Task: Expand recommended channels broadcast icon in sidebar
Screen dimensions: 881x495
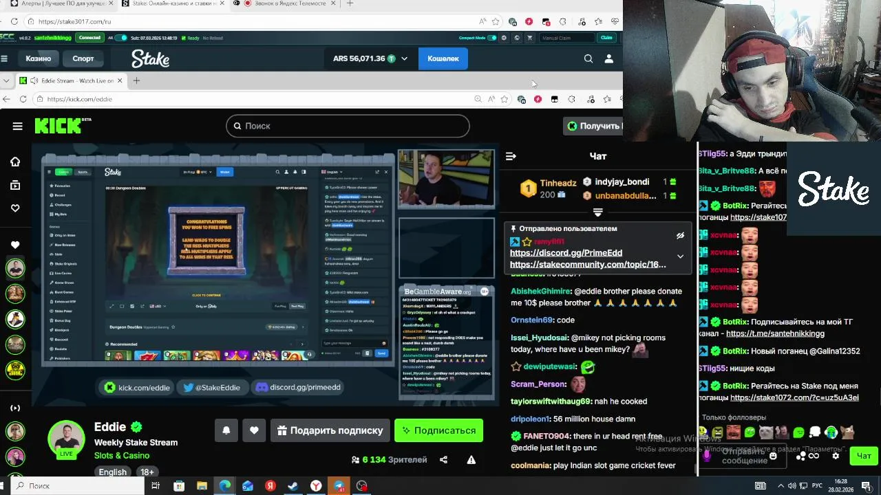Action: tap(15, 408)
